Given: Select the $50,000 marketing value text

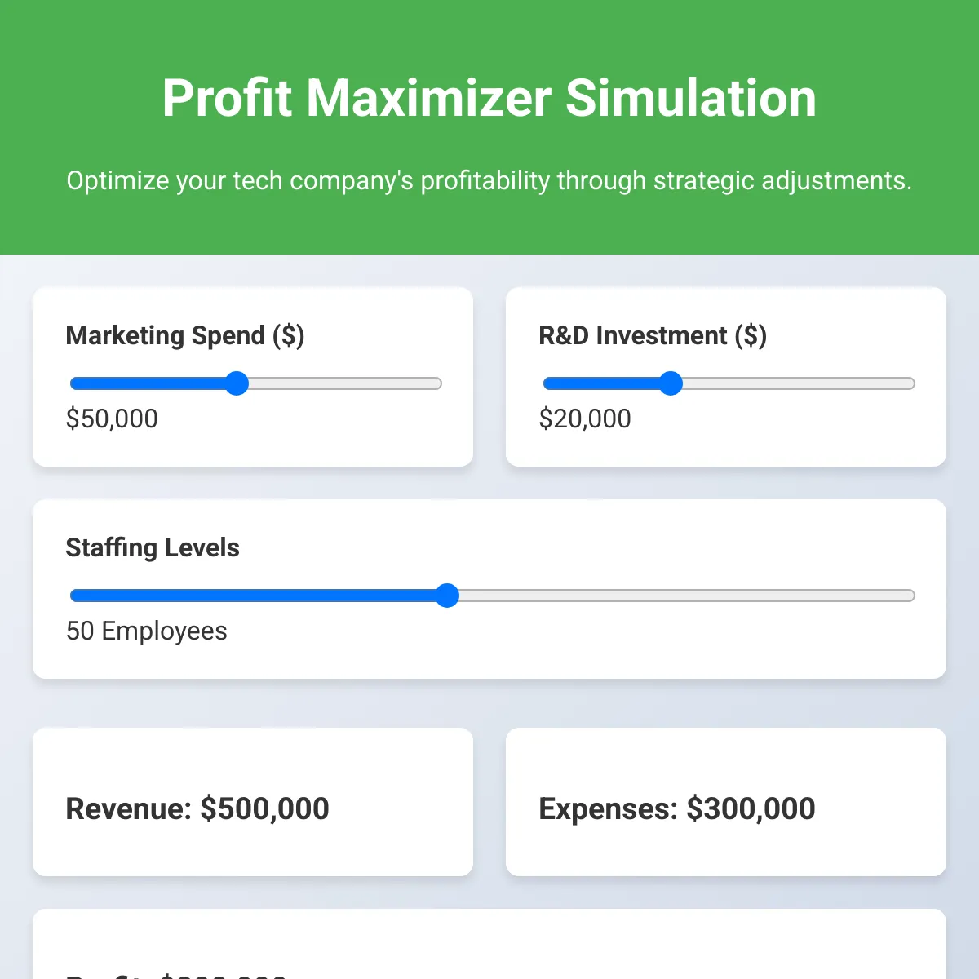Looking at the screenshot, I should (112, 419).
